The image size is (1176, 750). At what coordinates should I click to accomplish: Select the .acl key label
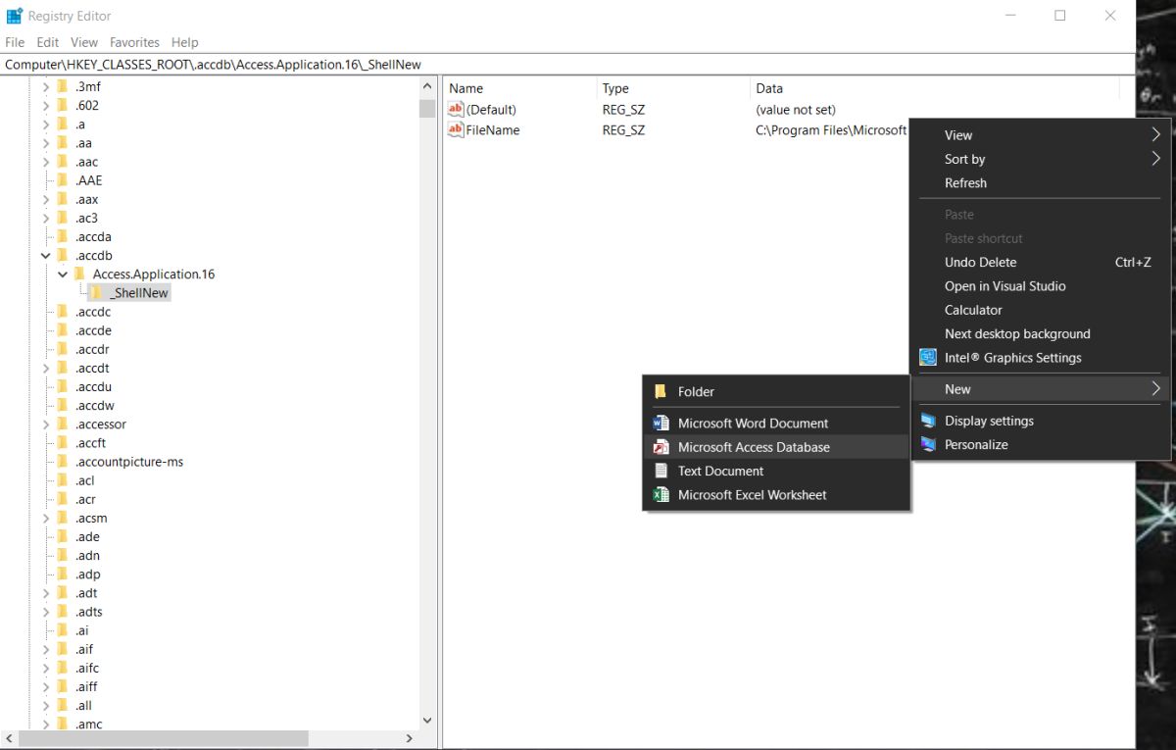click(x=84, y=480)
